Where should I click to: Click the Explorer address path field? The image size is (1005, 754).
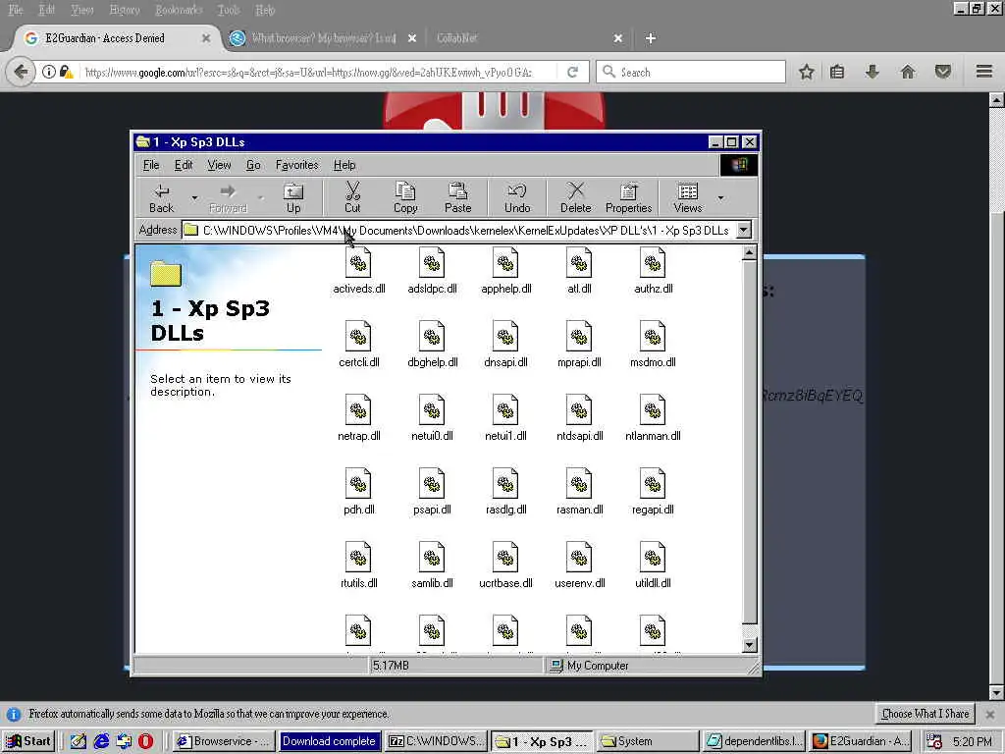pyautogui.click(x=459, y=230)
